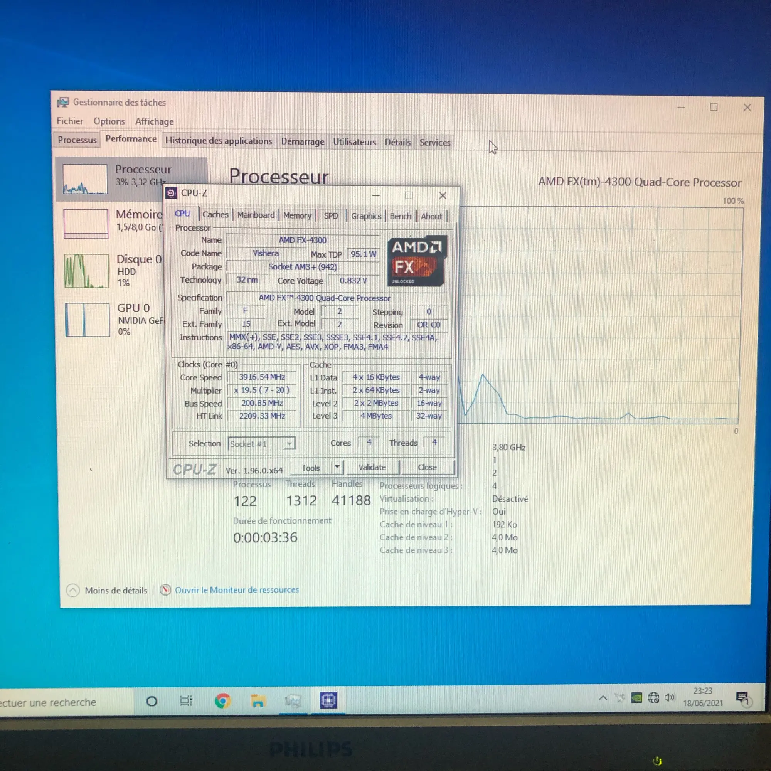
Task: Open Task View from the taskbar
Action: (186, 701)
